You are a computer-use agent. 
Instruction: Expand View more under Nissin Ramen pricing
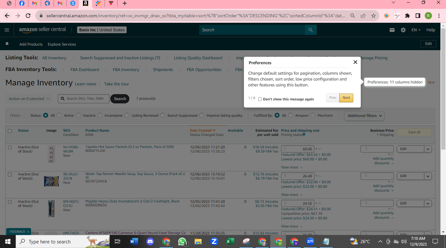pos(292,195)
